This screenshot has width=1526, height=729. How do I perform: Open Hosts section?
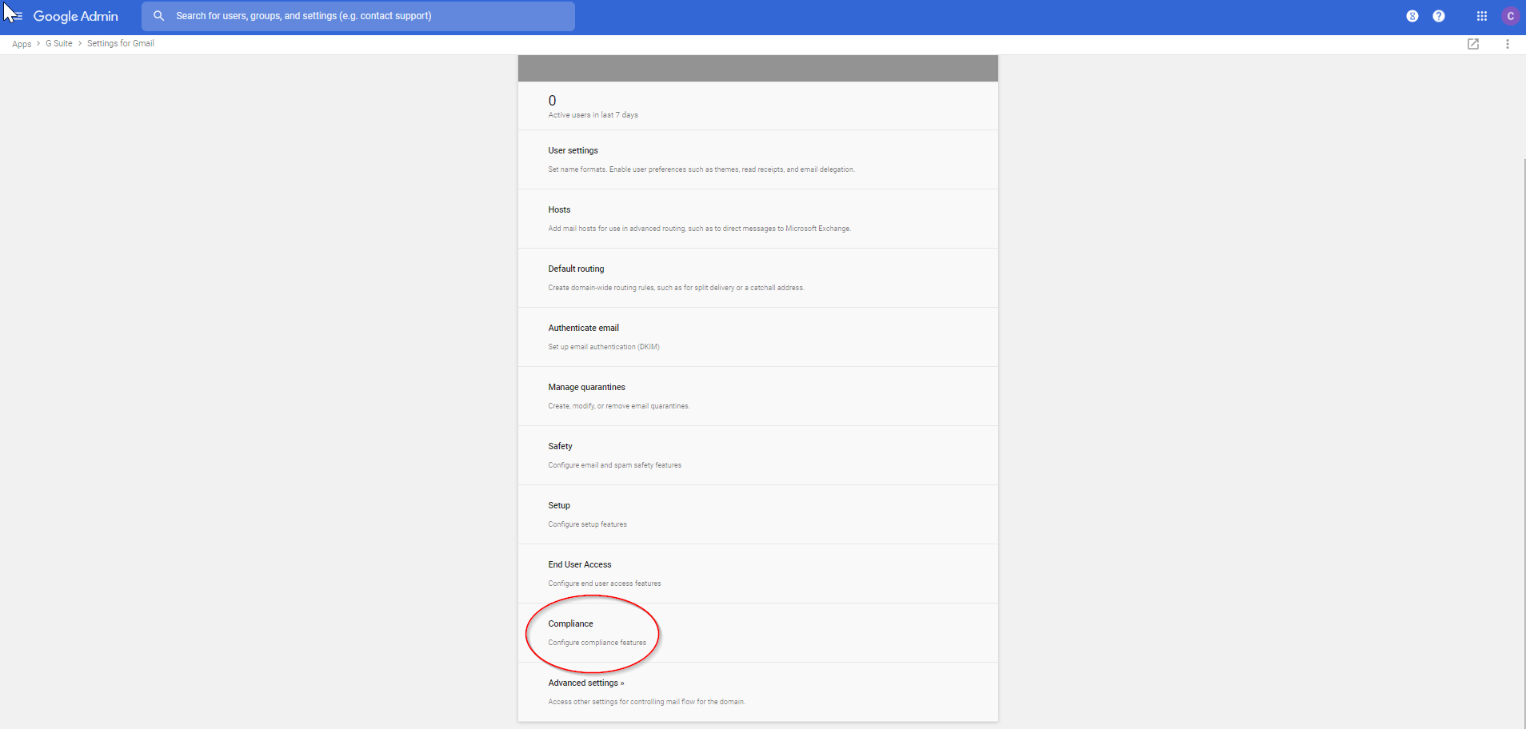[x=758, y=219]
